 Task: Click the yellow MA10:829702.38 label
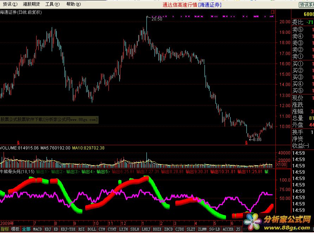[88, 148]
